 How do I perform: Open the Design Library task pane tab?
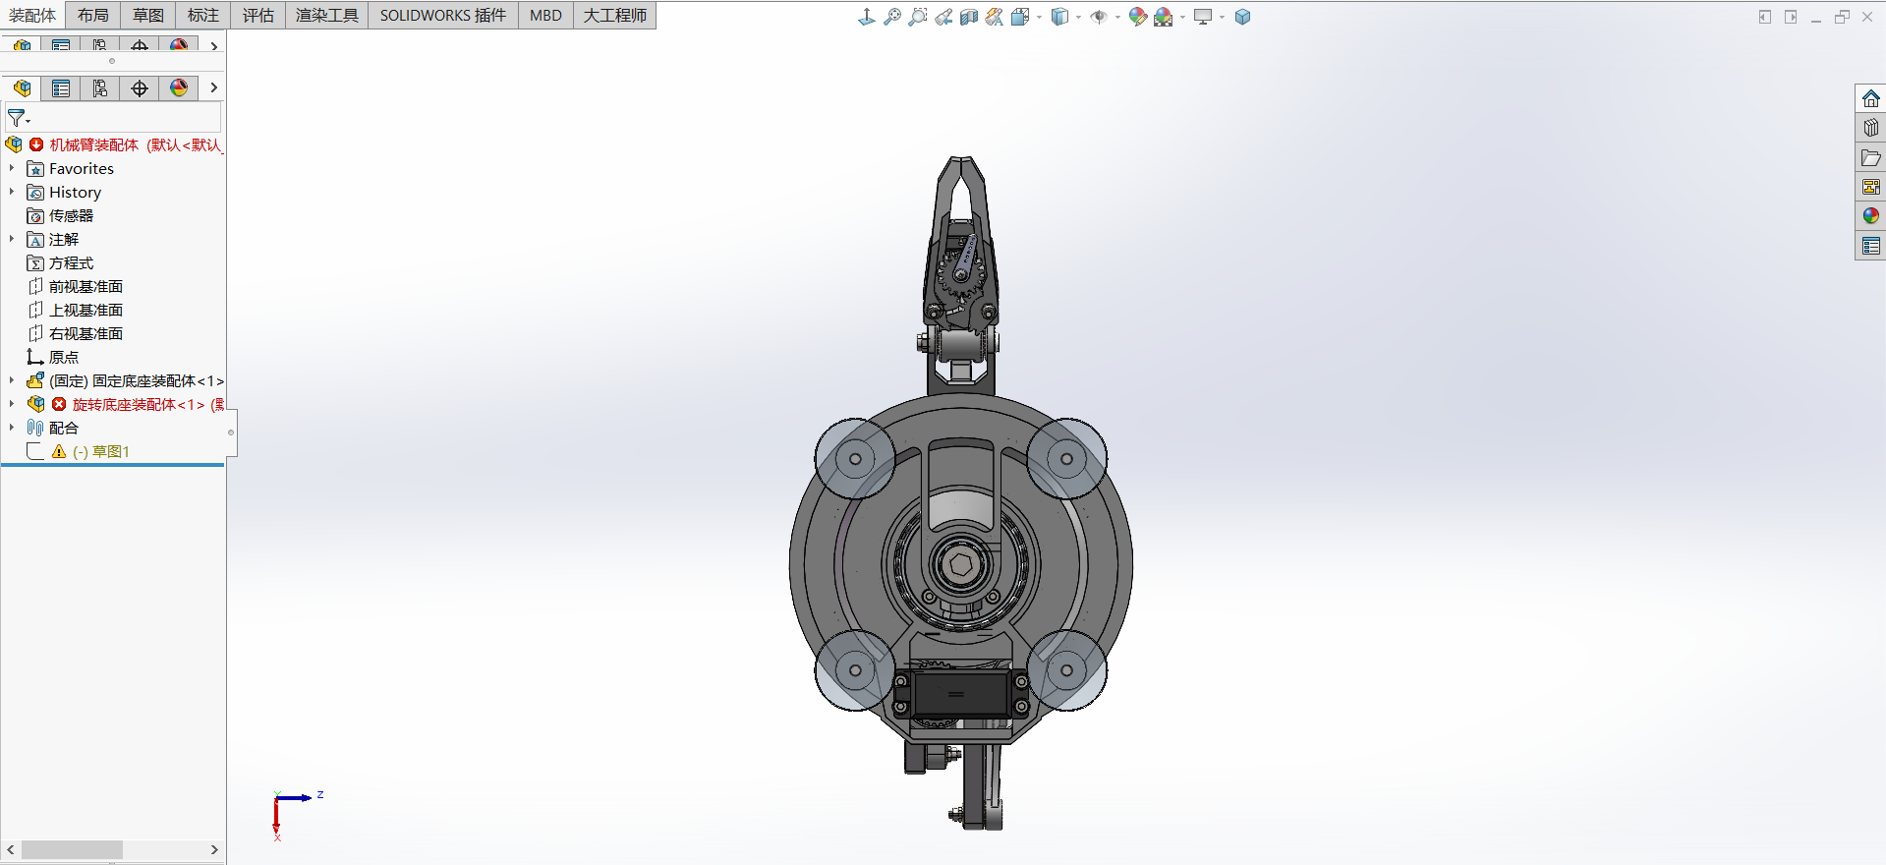[1871, 128]
